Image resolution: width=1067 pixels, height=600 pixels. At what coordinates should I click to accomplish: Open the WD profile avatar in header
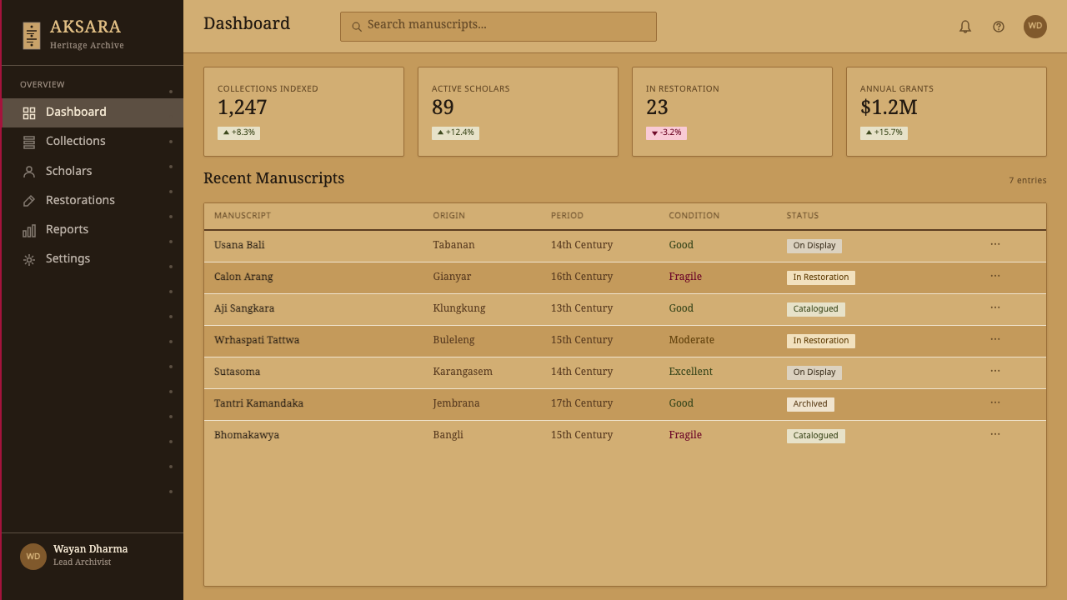point(1035,27)
